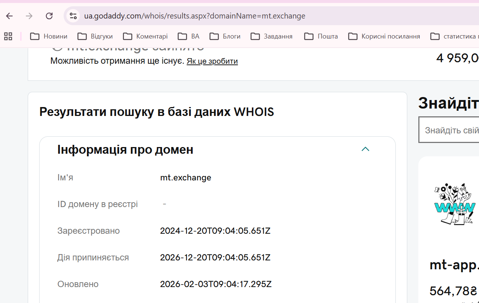Collapse the Інформація про домен section
This screenshot has width=479, height=303.
365,149
